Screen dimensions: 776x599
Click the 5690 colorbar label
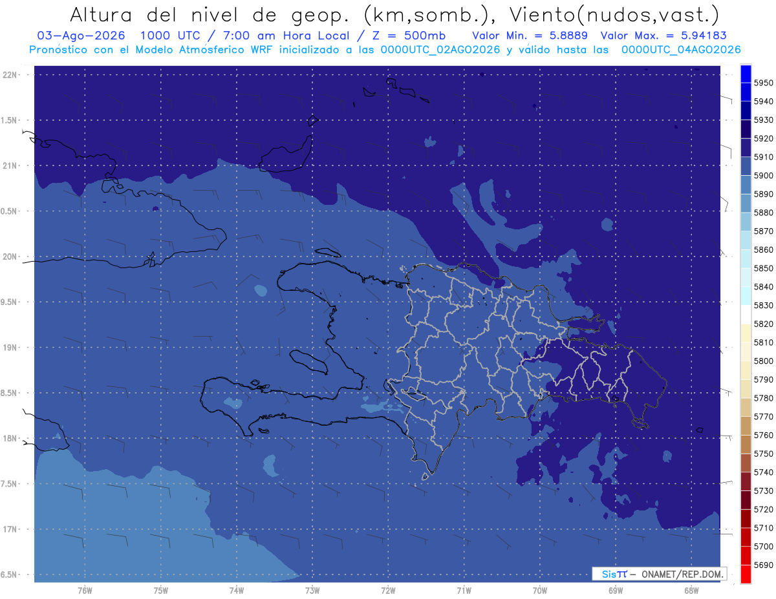click(764, 565)
